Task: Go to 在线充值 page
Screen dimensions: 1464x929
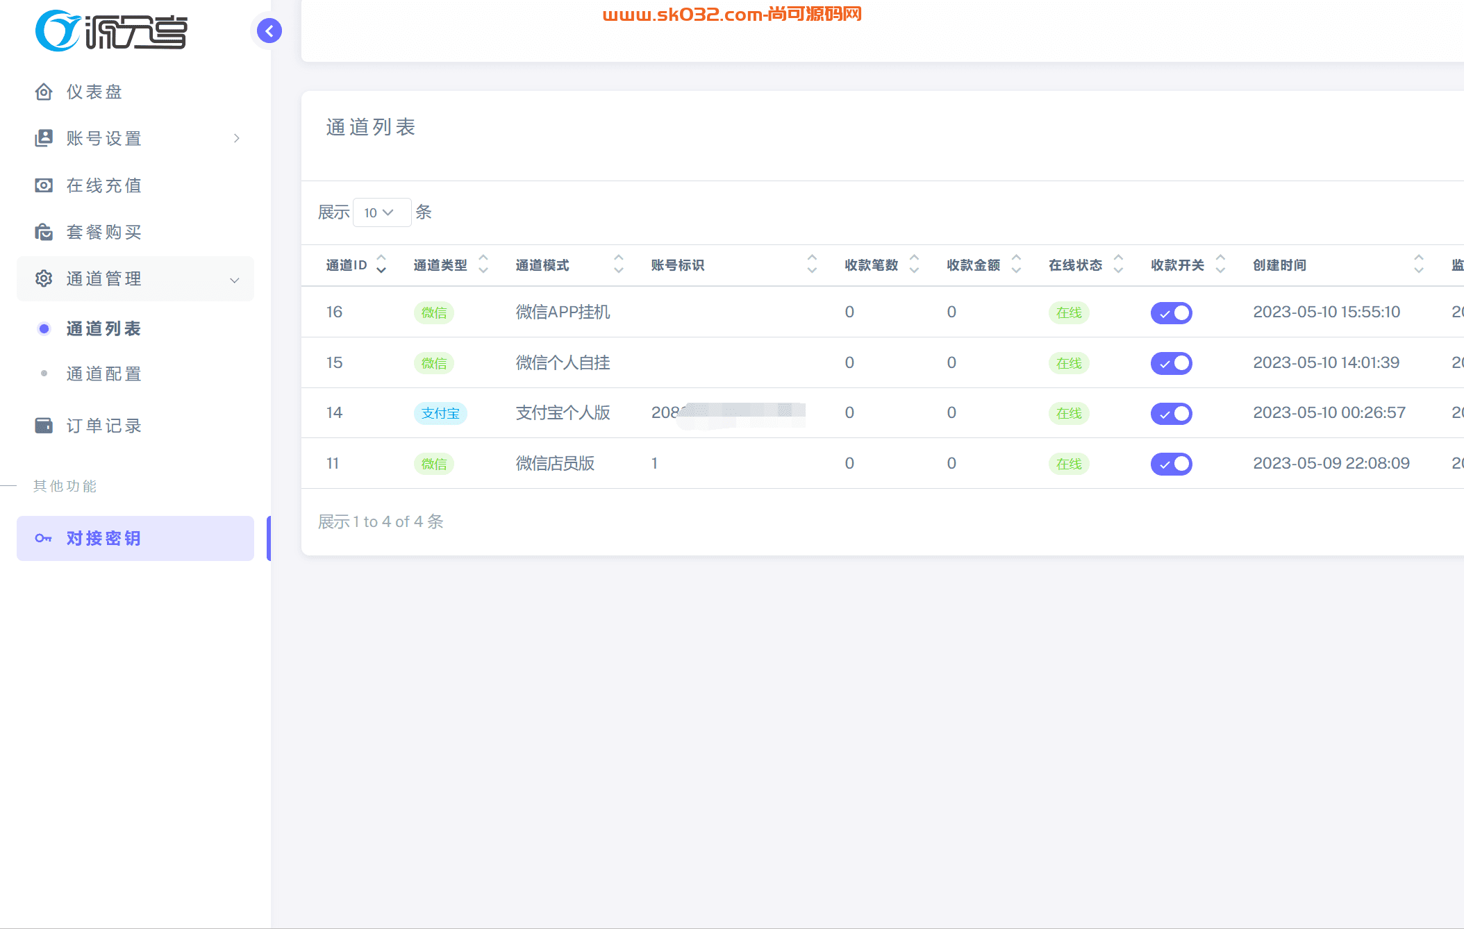Action: click(x=135, y=185)
